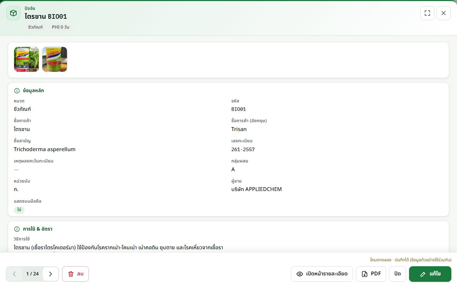Image resolution: width=457 pixels, height=286 pixels.
Task: Click the ลบ delete button
Action: 75,274
